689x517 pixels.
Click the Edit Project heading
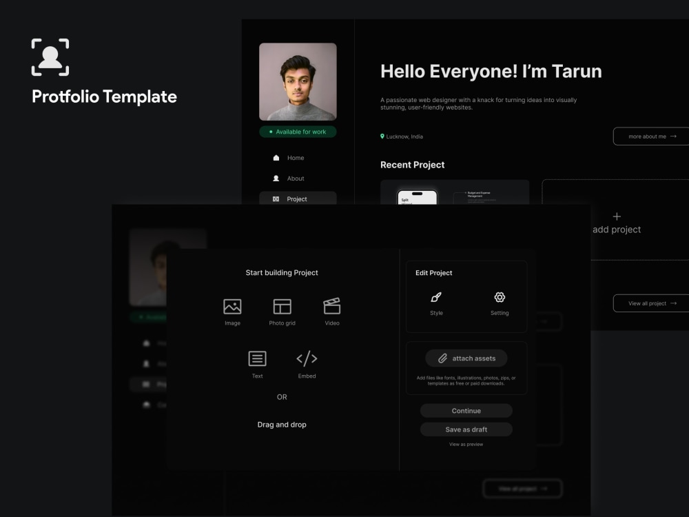pyautogui.click(x=433, y=273)
